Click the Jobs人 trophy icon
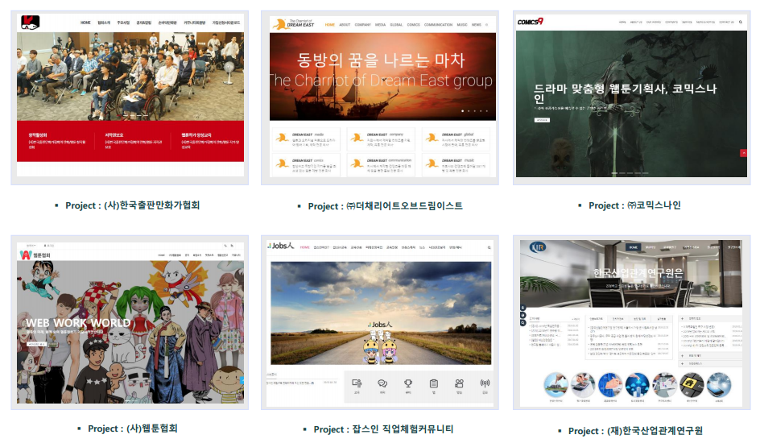 (408, 383)
